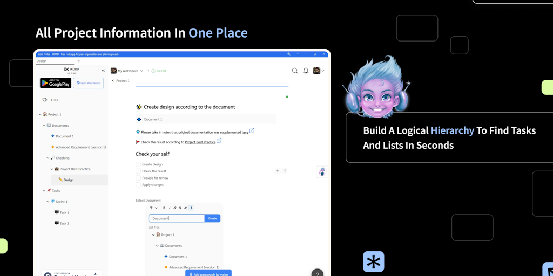553x276 pixels.
Task: Select Advanced Requirement in the List Tree popup
Action: coord(192,267)
